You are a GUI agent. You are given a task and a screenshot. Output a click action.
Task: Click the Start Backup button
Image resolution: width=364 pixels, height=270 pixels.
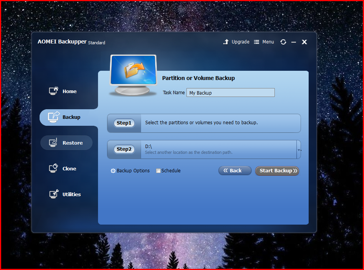click(277, 171)
